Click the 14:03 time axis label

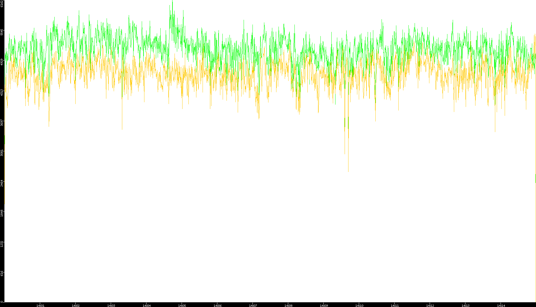click(x=111, y=306)
